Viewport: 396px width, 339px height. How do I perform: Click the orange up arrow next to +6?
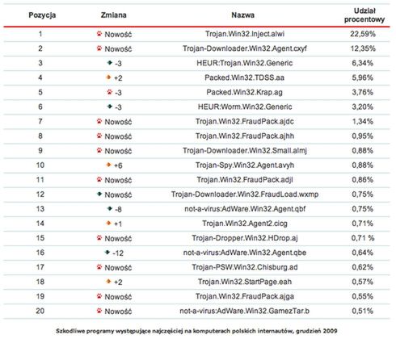pos(108,165)
